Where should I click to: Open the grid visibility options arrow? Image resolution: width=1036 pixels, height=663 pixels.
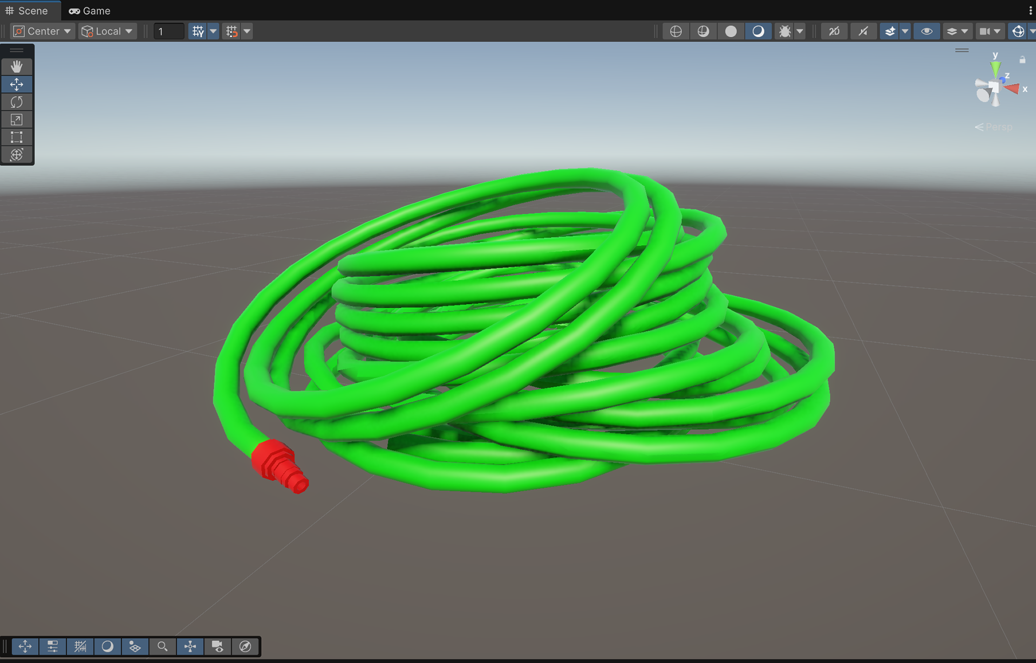[x=213, y=31]
